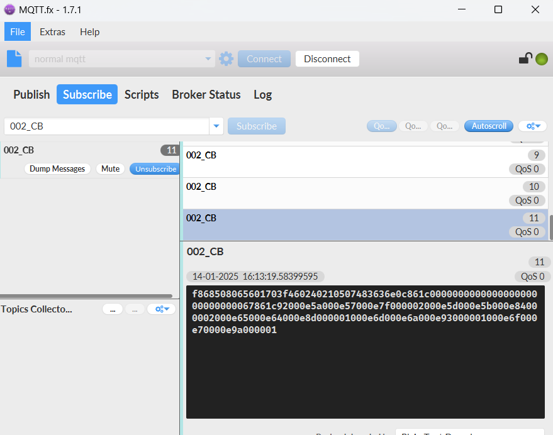Expand the normal mqtt profile dropdown
This screenshot has height=435, width=553.
(x=208, y=58)
